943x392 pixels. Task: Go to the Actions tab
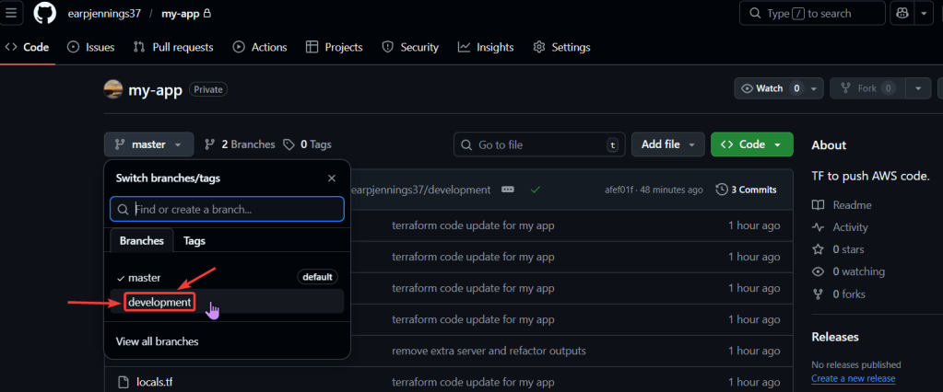click(x=260, y=47)
